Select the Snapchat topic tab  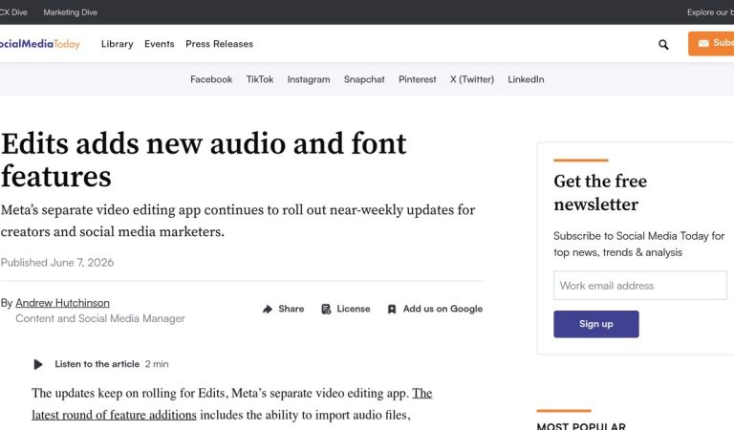(364, 79)
